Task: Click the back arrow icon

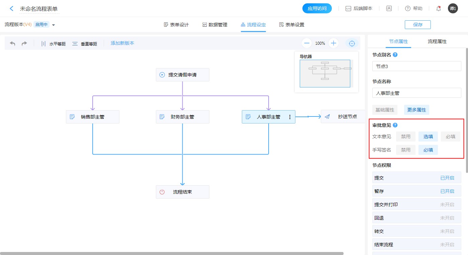Action: [x=11, y=9]
